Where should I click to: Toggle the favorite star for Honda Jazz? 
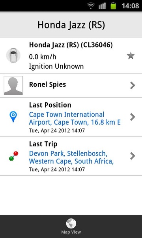point(131,56)
